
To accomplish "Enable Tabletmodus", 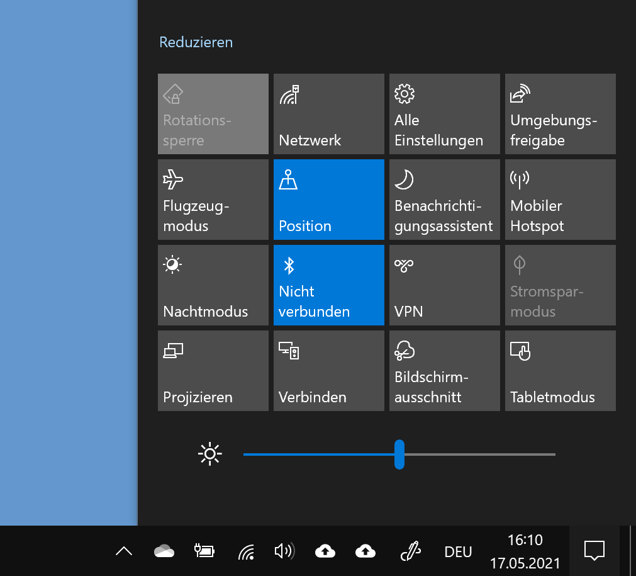I will [559, 371].
